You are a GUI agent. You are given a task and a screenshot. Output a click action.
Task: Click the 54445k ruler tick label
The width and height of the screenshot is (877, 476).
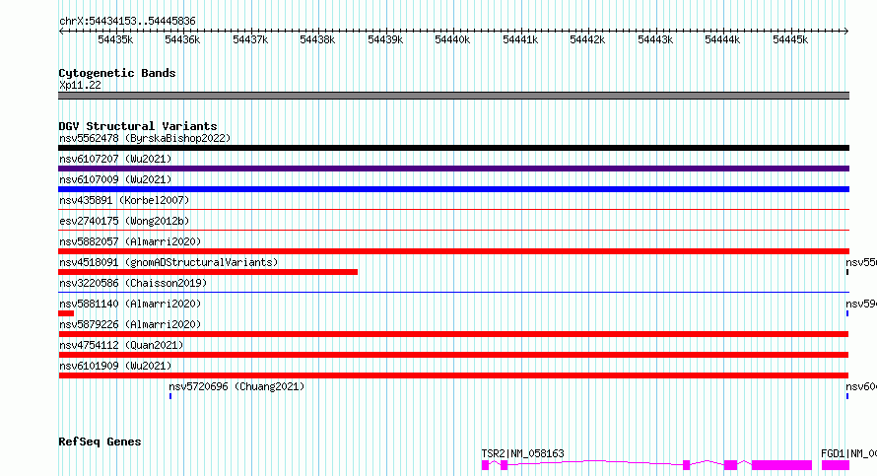click(x=789, y=39)
